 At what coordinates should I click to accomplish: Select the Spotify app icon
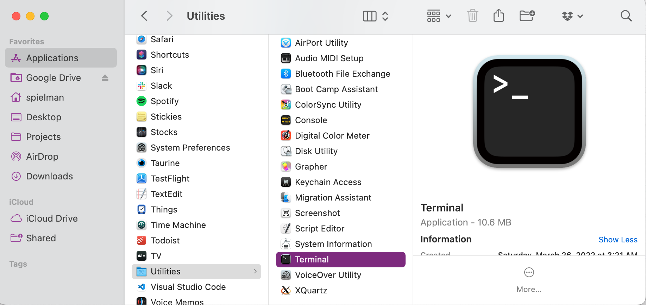(x=142, y=101)
